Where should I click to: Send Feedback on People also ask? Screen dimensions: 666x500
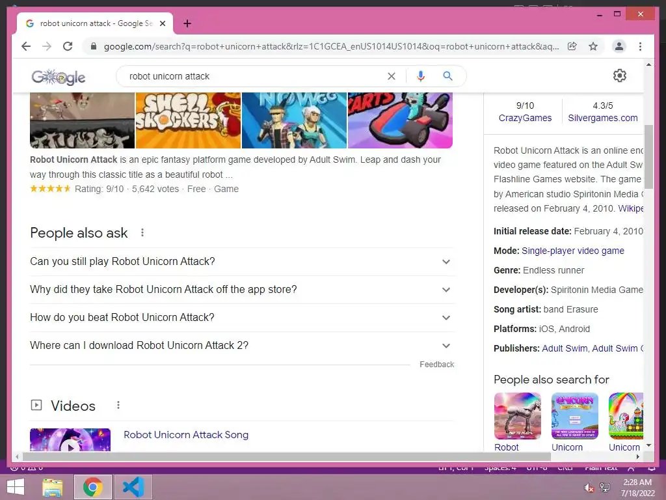(x=436, y=365)
